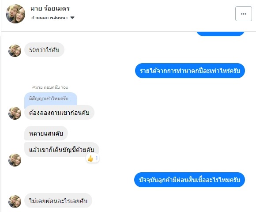Click the thumbs-up reaction badge

coord(93,158)
